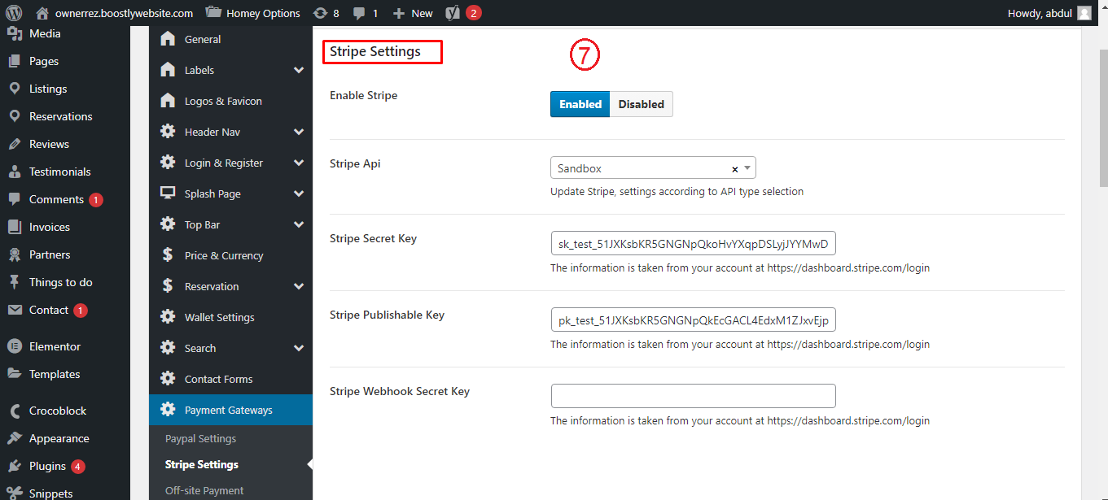This screenshot has width=1108, height=500.
Task: Click the Snippets scissors icon
Action: [14, 493]
